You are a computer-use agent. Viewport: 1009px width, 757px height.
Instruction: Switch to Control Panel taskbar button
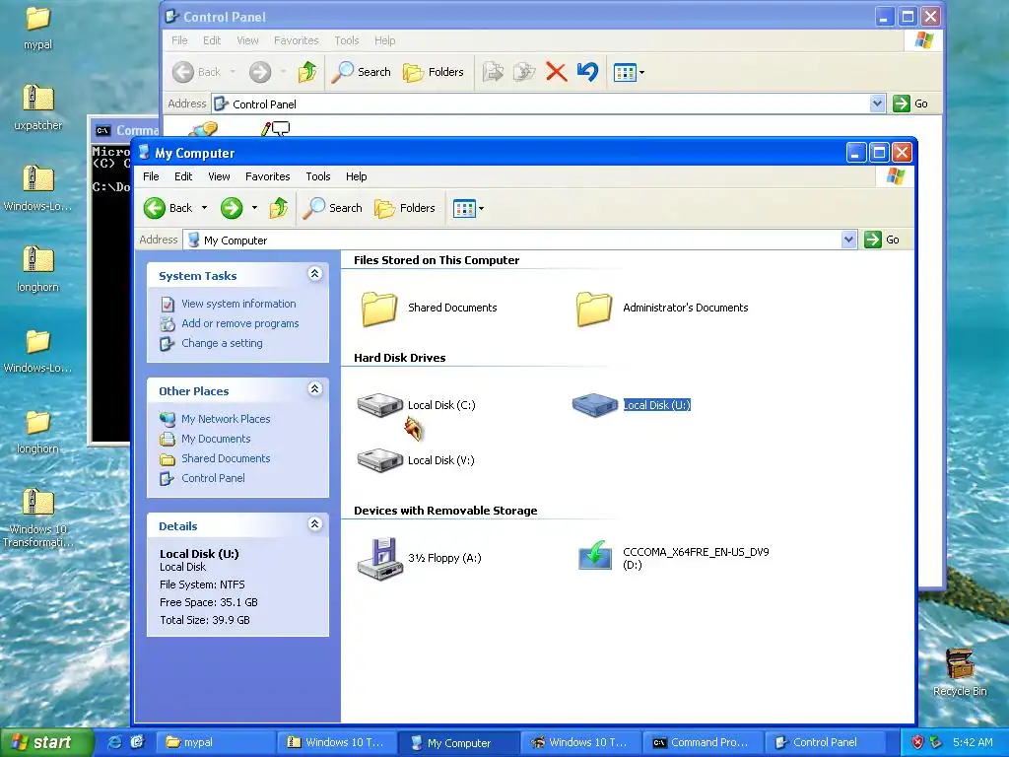tap(828, 742)
